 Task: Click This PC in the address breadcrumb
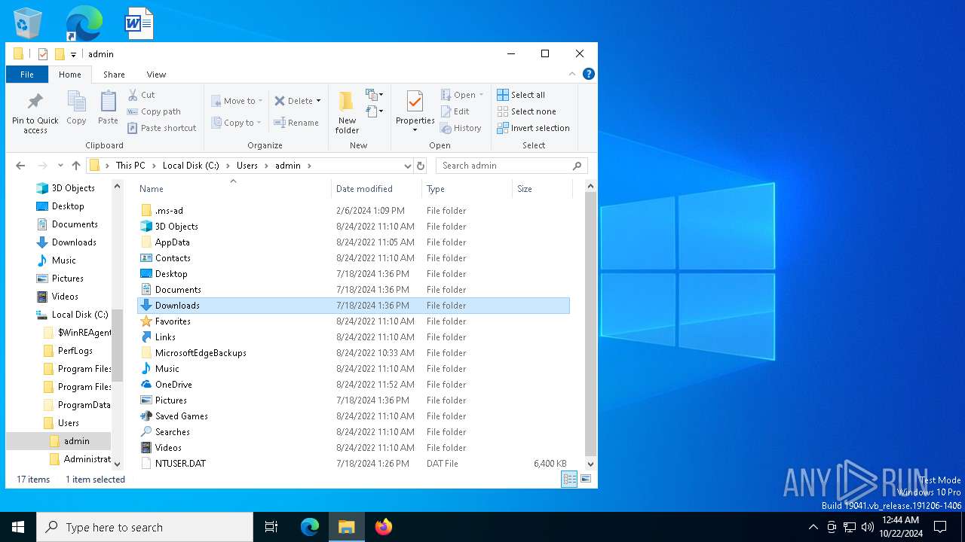point(130,166)
